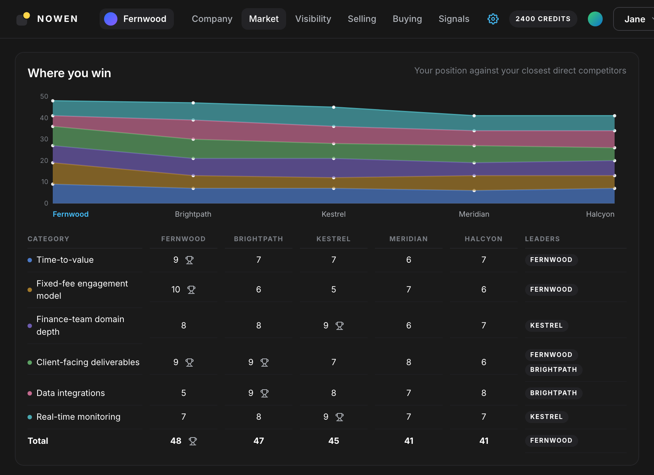Click trophy next to Total 48
Viewport: 654px width, 475px height.
coord(193,441)
